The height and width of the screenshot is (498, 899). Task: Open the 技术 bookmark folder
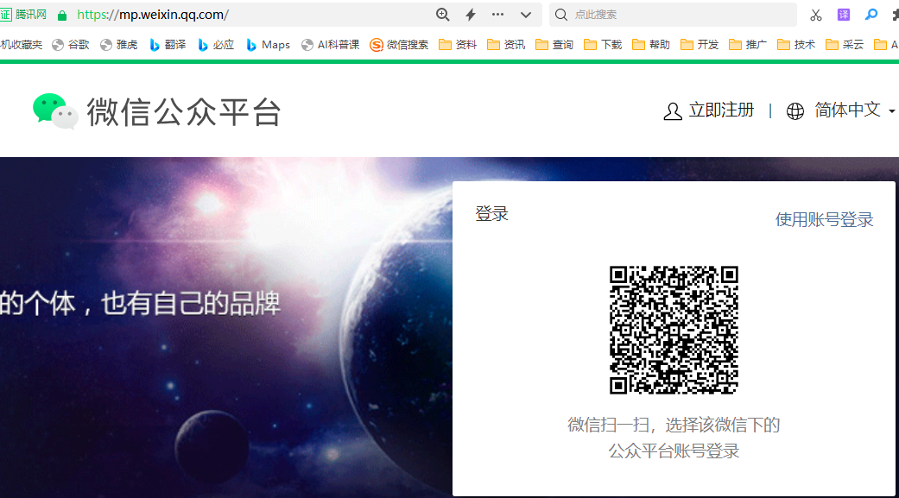pos(795,45)
